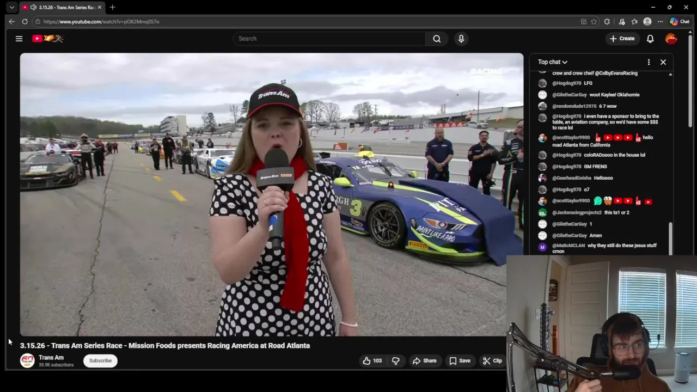View site information lock icon

click(38, 22)
